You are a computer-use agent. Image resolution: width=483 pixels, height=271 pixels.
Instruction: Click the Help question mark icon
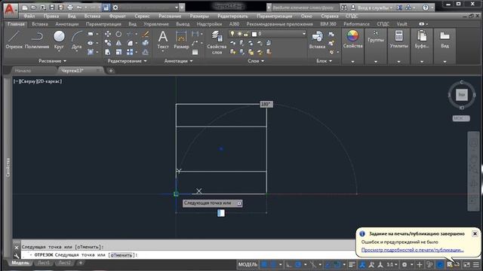(x=426, y=8)
